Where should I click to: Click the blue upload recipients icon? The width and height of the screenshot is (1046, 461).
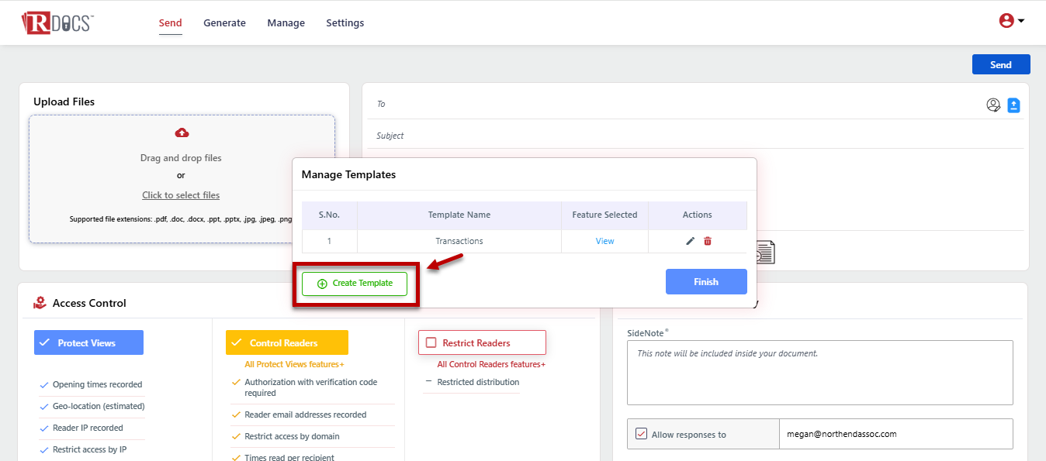pyautogui.click(x=1013, y=105)
